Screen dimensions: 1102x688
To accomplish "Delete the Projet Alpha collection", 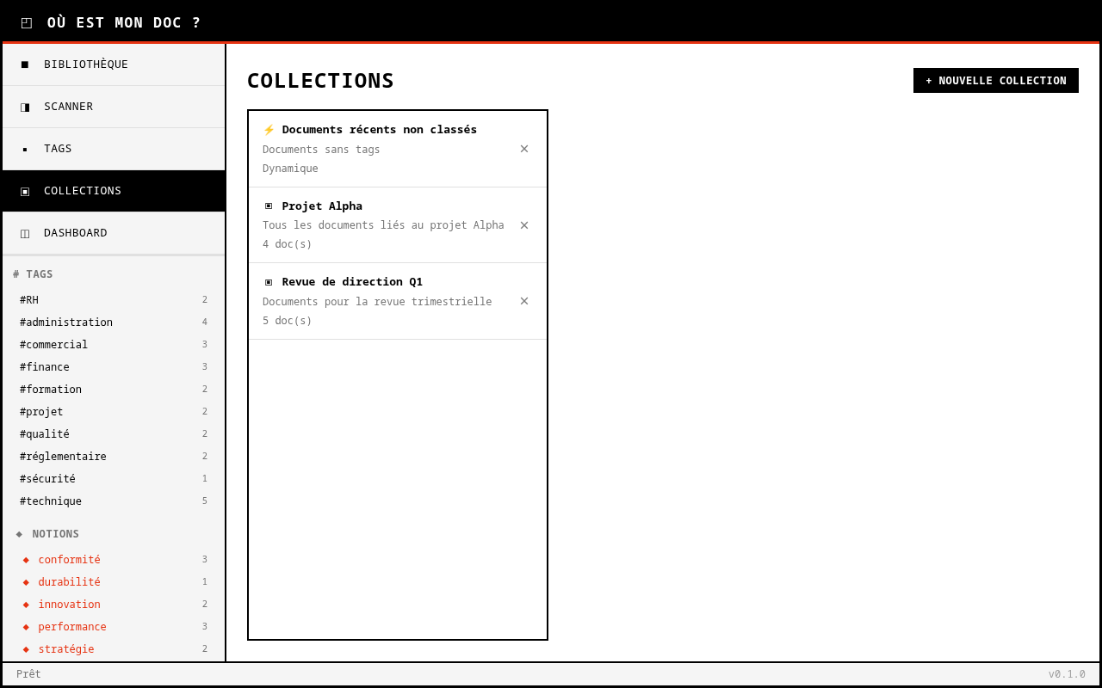I will coord(523,224).
